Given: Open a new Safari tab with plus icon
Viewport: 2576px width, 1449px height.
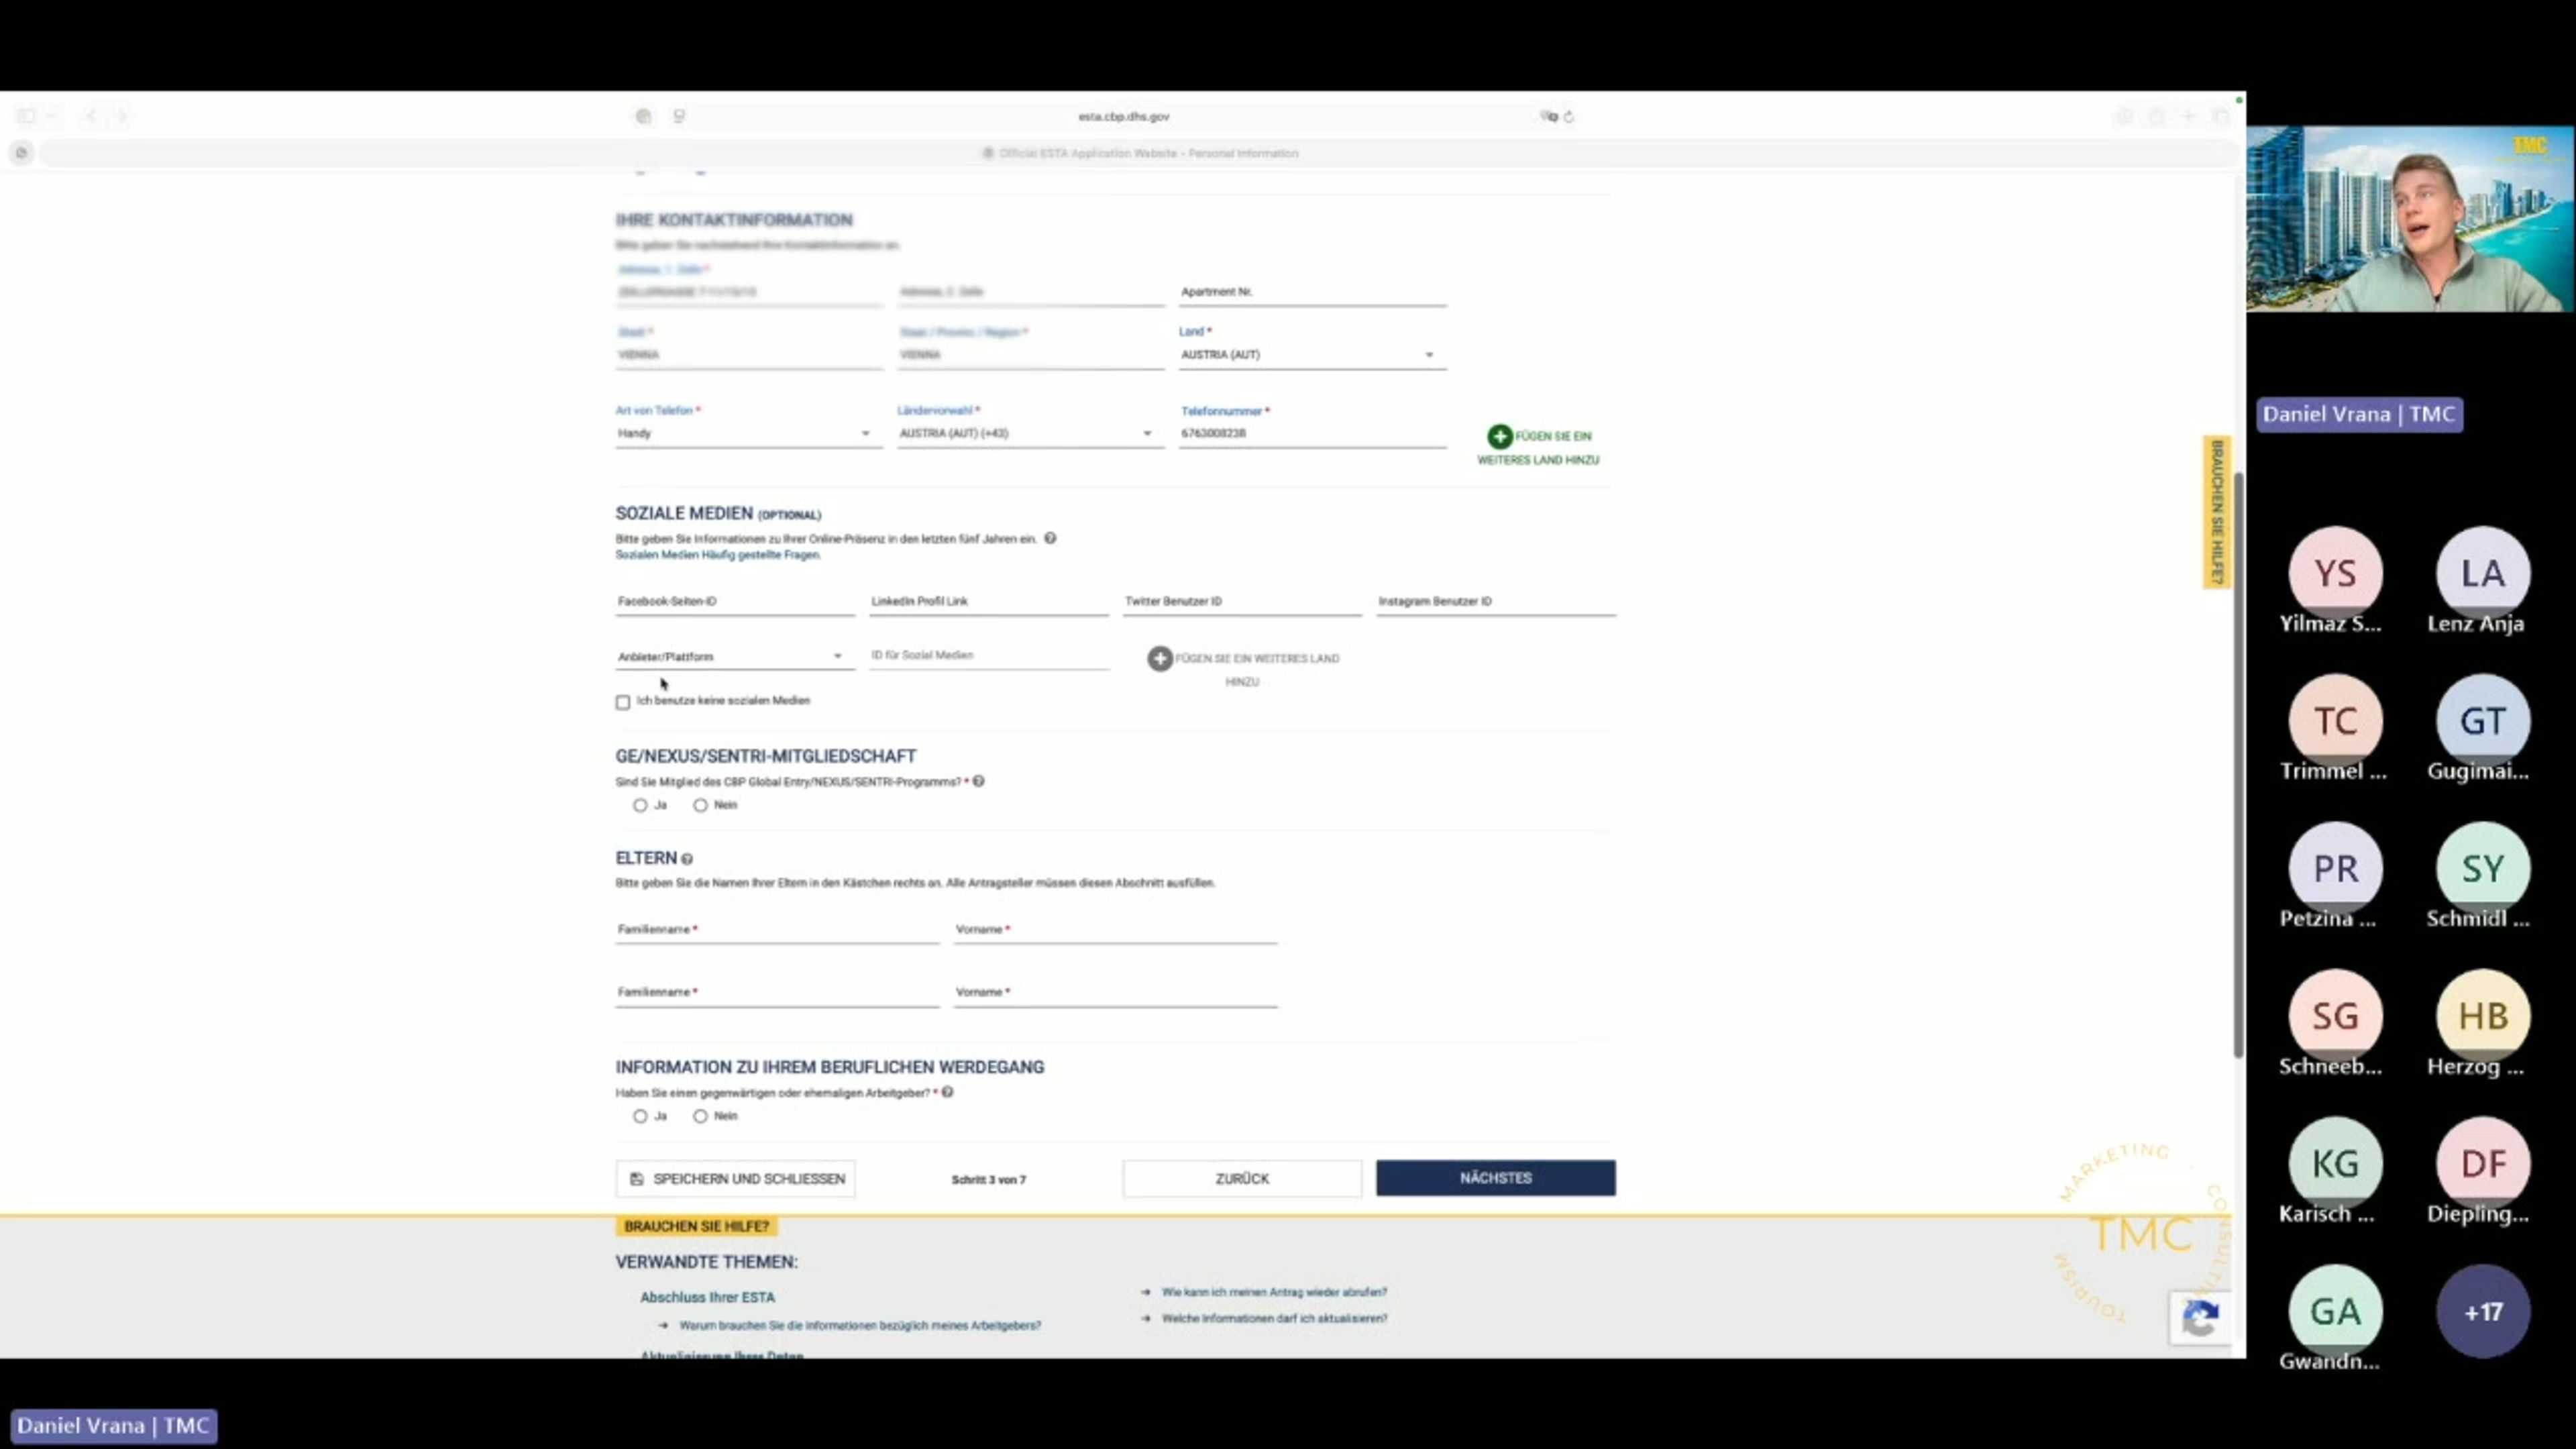Looking at the screenshot, I should click(2188, 116).
